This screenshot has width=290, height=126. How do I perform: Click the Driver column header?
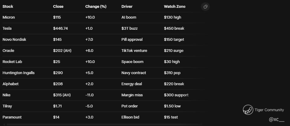(x=127, y=6)
